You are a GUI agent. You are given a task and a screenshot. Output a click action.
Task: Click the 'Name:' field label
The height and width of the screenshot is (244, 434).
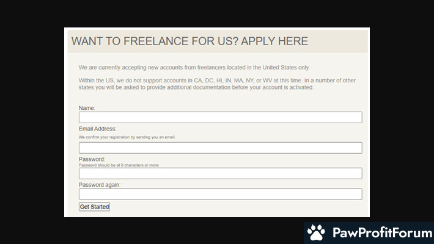[x=87, y=108]
